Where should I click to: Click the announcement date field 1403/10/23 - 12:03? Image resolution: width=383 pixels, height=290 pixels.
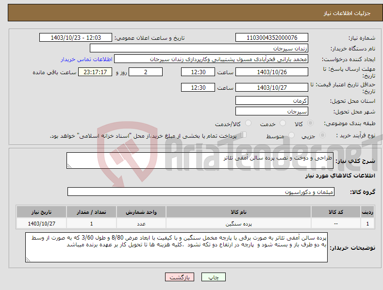pyautogui.click(x=76, y=38)
